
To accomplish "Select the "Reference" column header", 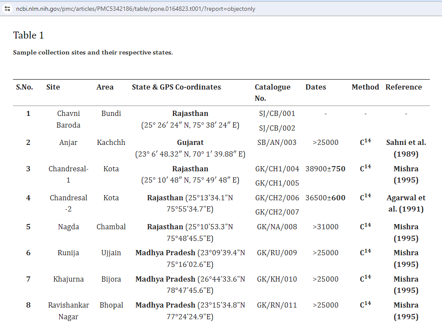I will point(404,87).
